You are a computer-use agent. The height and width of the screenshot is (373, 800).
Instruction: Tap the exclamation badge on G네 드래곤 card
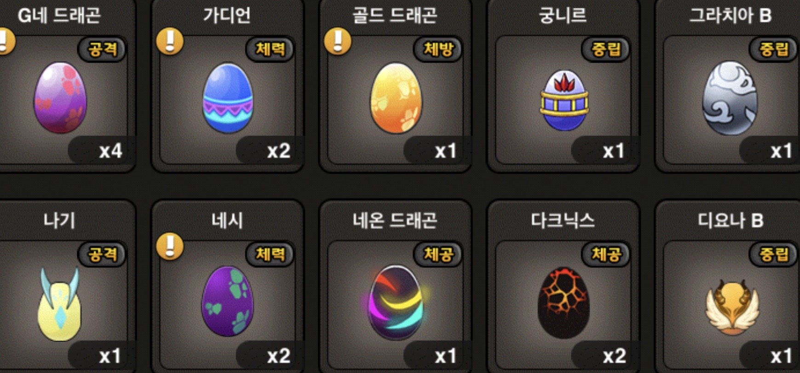[x=5, y=41]
